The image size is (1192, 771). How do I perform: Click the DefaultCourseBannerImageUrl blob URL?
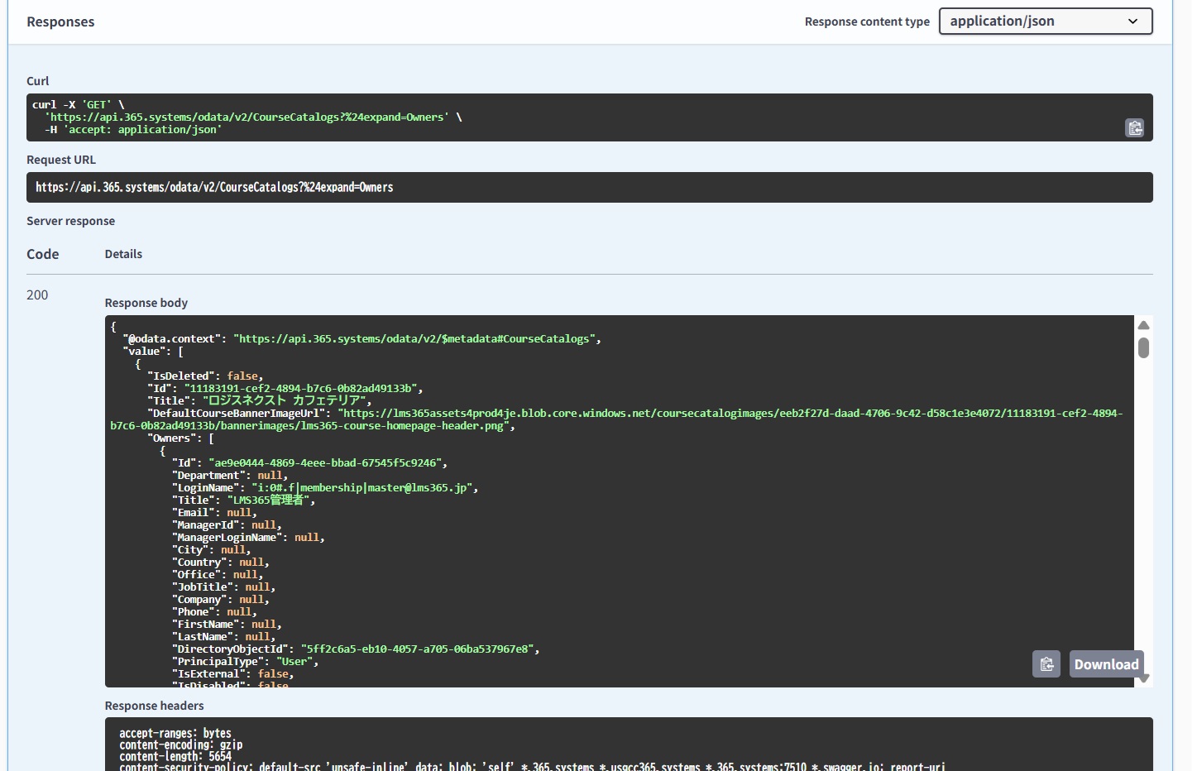tap(616, 419)
